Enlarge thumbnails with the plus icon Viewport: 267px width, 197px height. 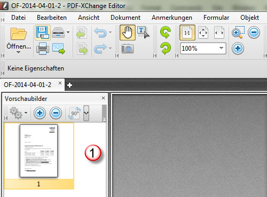[40, 113]
